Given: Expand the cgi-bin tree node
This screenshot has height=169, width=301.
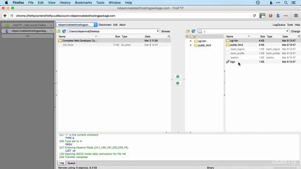Looking at the screenshot, I should pos(190,41).
